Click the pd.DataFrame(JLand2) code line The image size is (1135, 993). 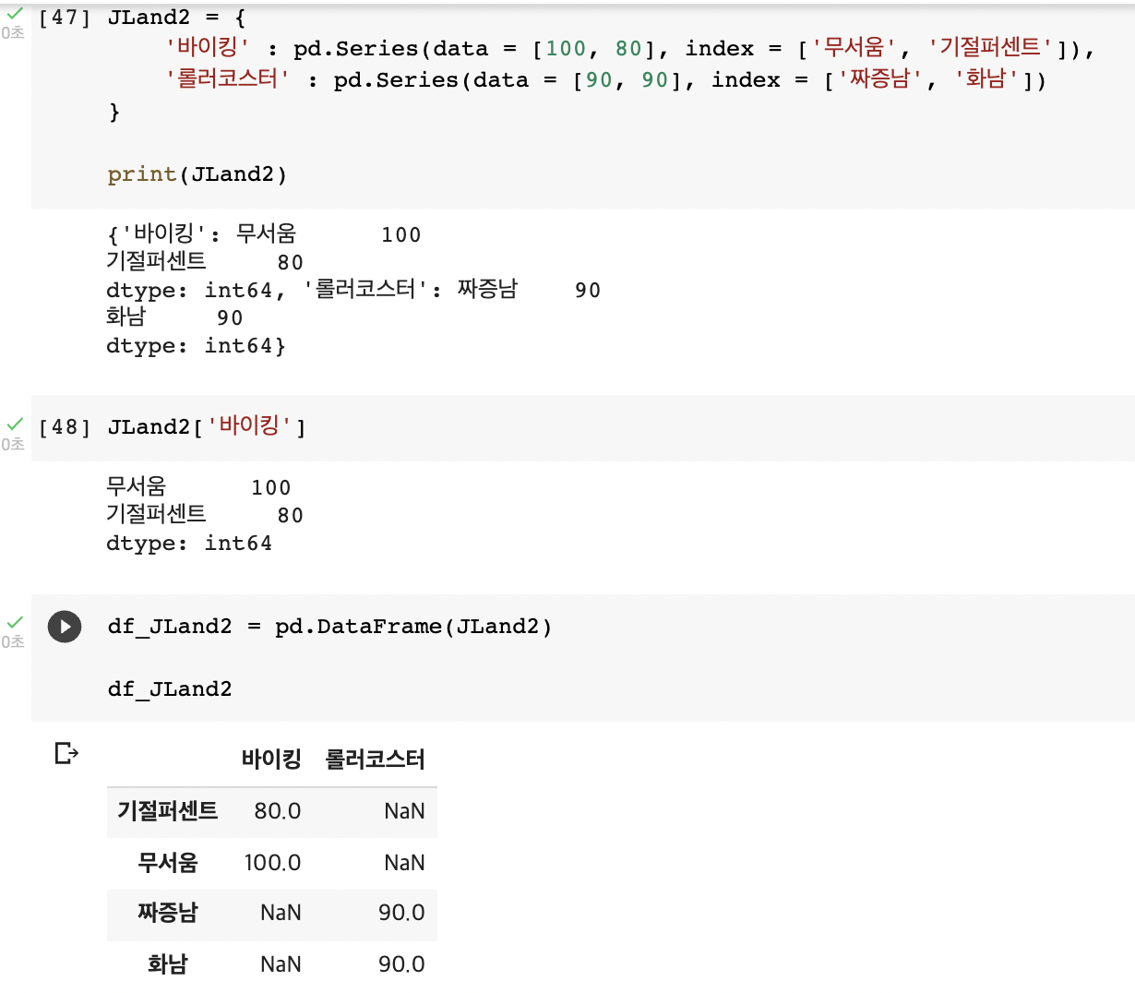tap(329, 627)
